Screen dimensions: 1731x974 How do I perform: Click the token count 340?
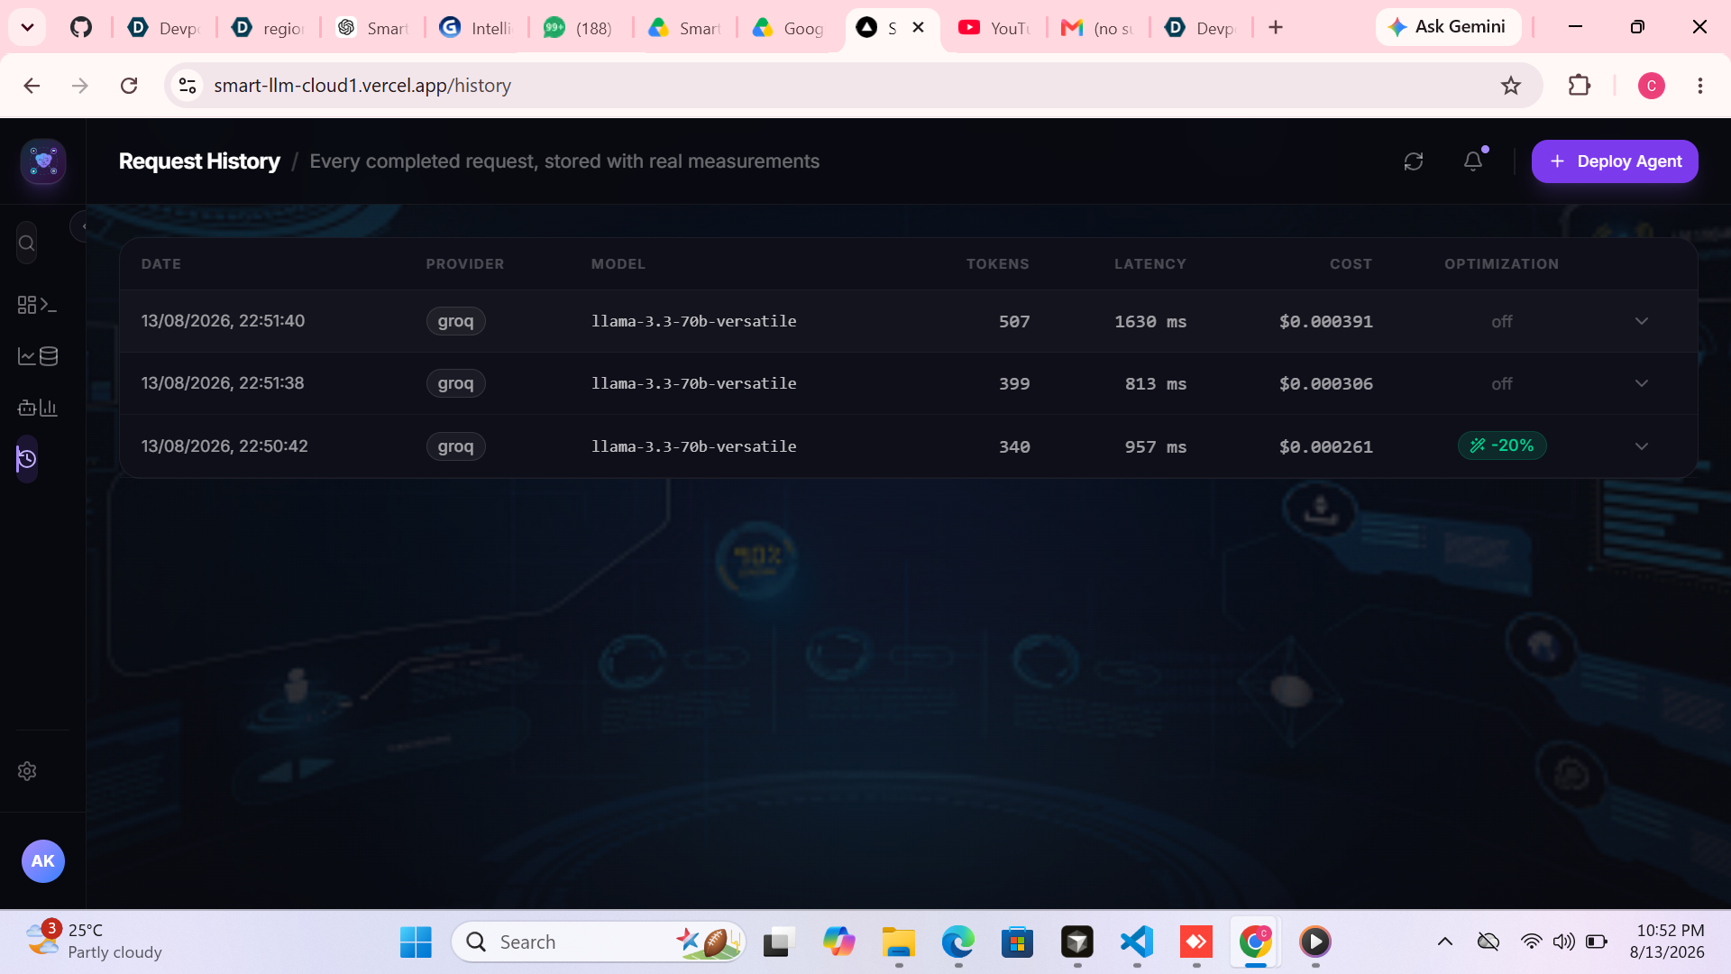point(1014,447)
